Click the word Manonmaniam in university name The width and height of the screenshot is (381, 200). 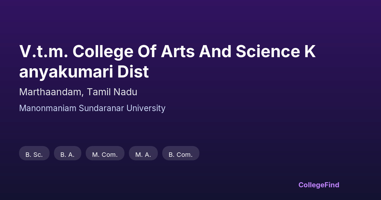(48, 108)
